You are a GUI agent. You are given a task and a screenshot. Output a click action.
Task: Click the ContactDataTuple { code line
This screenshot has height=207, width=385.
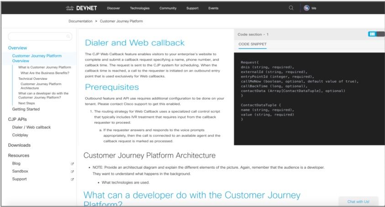click(x=261, y=105)
